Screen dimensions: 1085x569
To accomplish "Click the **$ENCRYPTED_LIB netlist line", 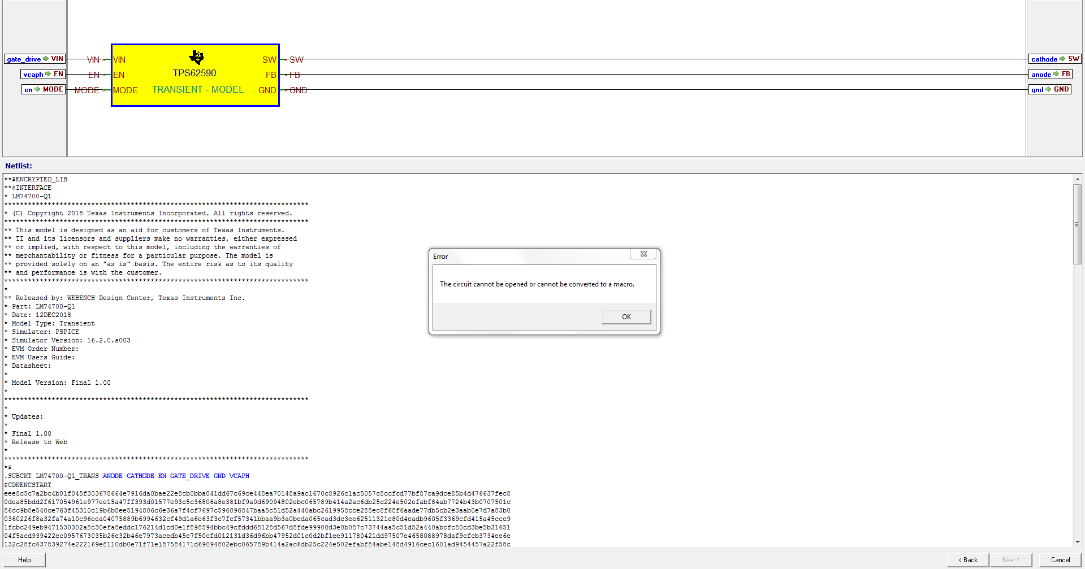I will click(x=36, y=179).
